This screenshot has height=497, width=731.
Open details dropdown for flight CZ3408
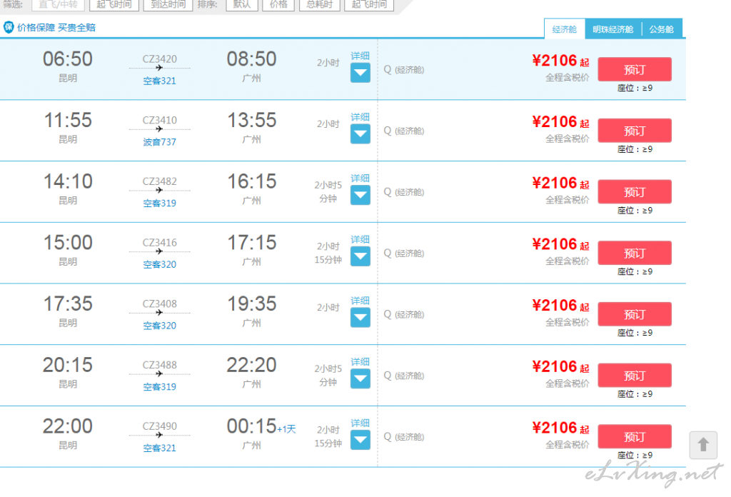pos(360,318)
